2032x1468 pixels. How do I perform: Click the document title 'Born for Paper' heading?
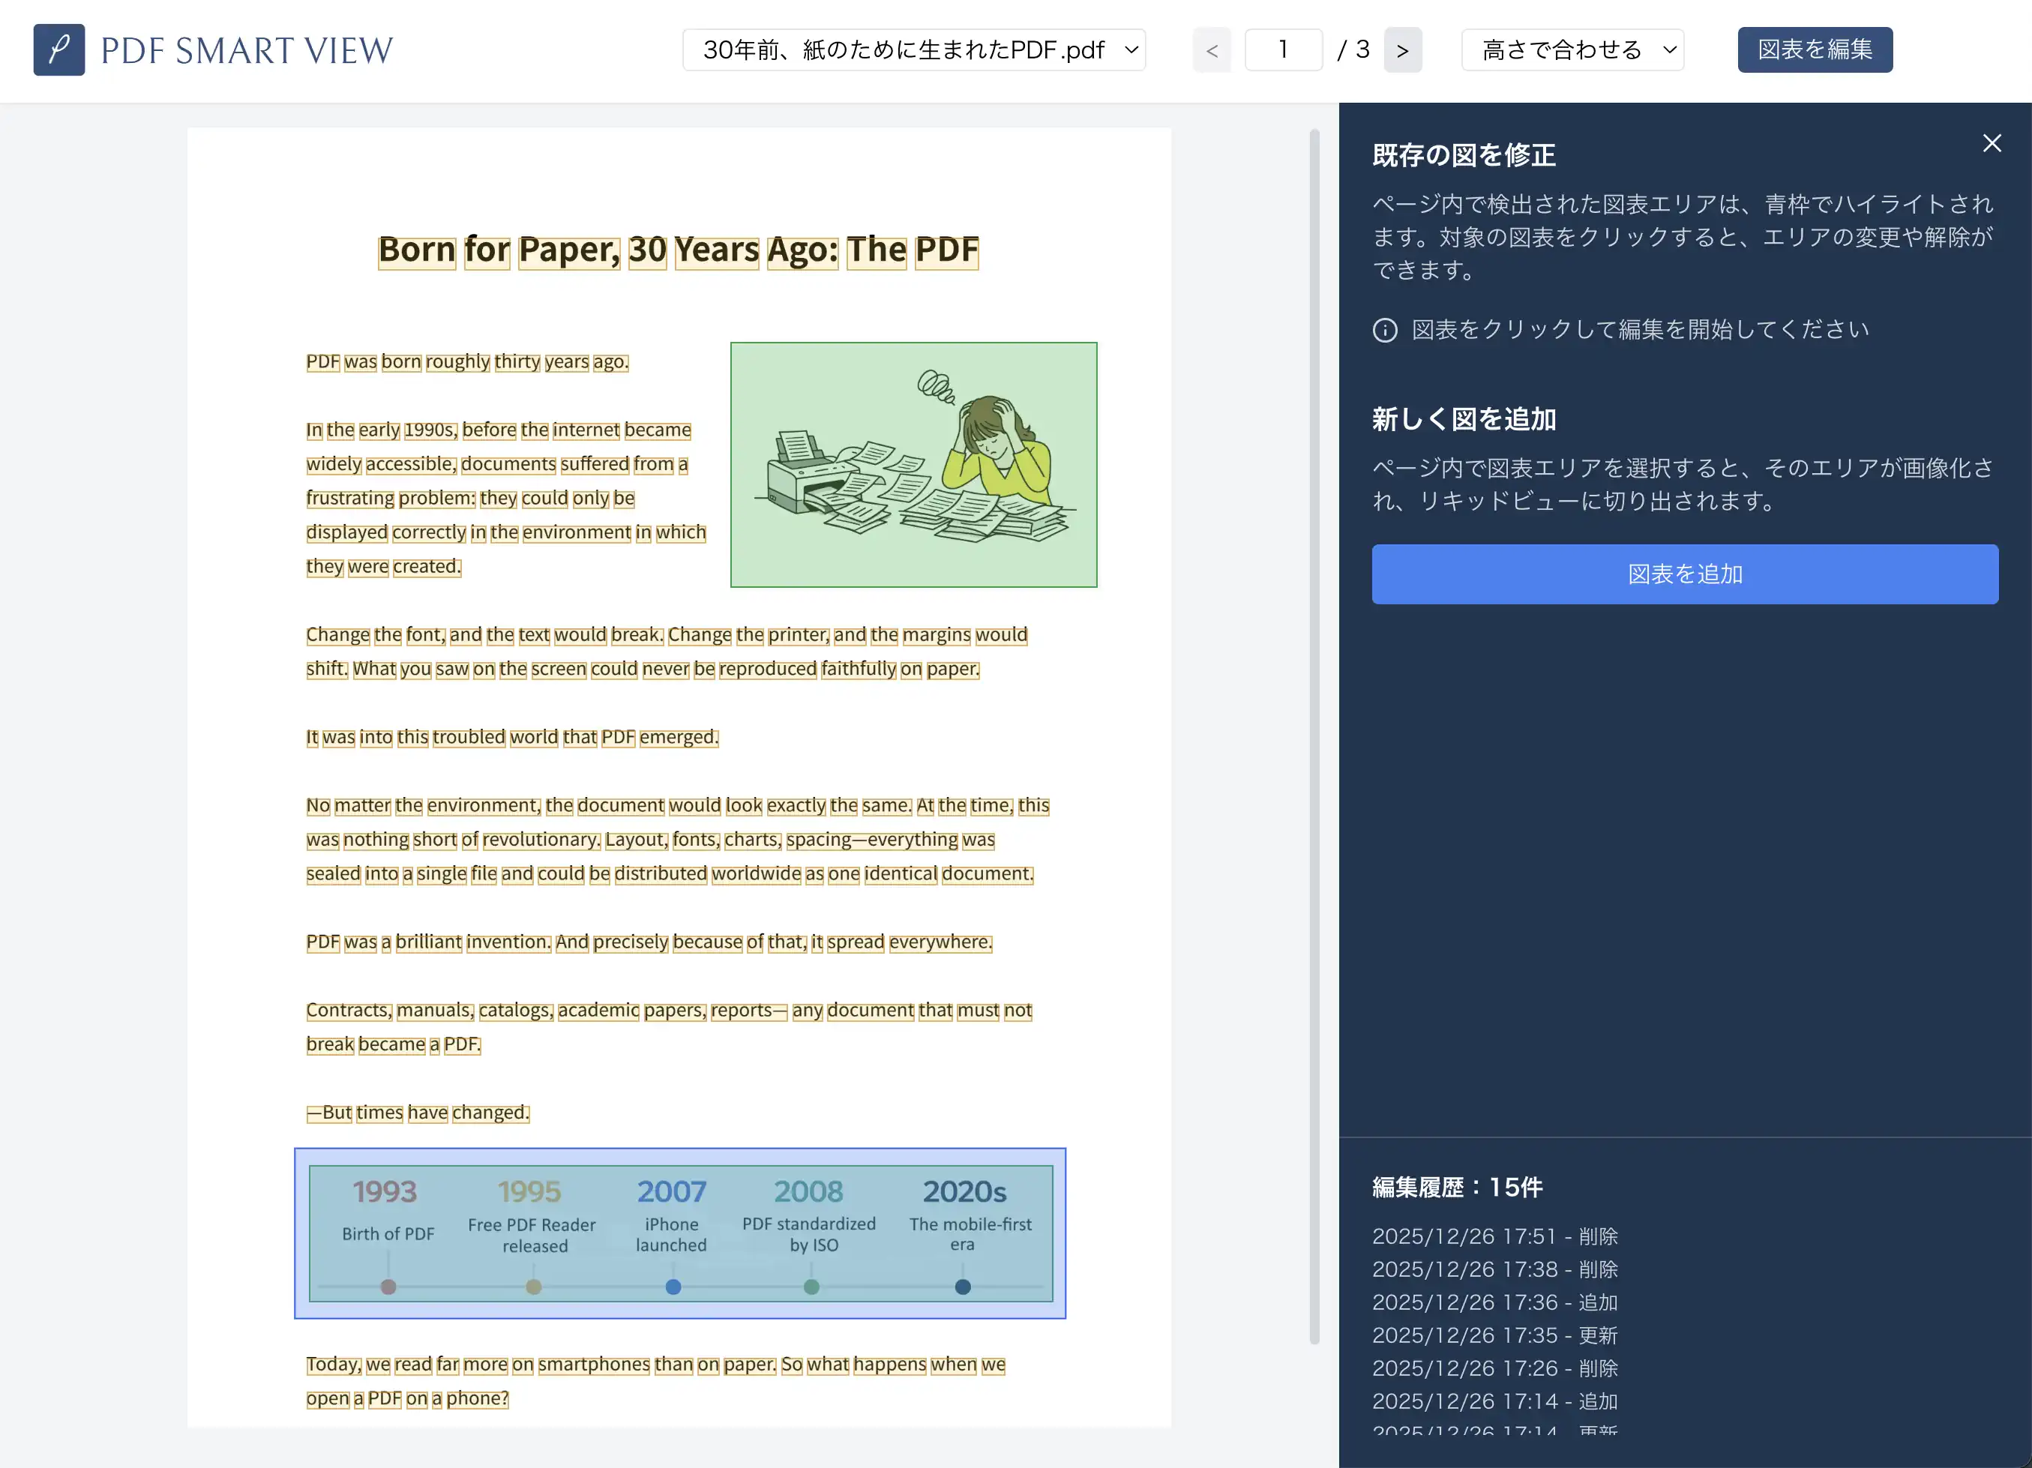(x=677, y=250)
